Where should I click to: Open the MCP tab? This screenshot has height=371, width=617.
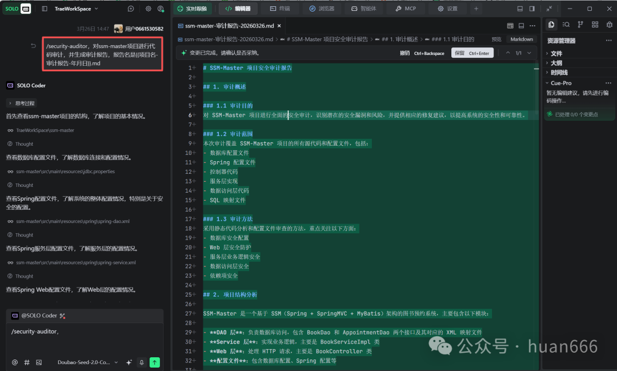coord(406,9)
